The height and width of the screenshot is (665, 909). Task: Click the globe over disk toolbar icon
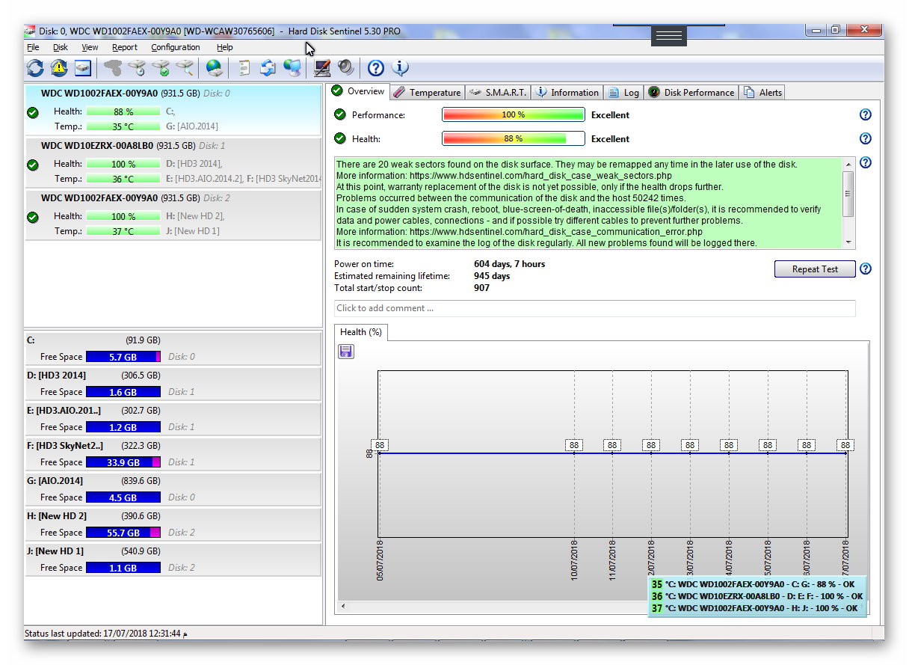coord(215,68)
